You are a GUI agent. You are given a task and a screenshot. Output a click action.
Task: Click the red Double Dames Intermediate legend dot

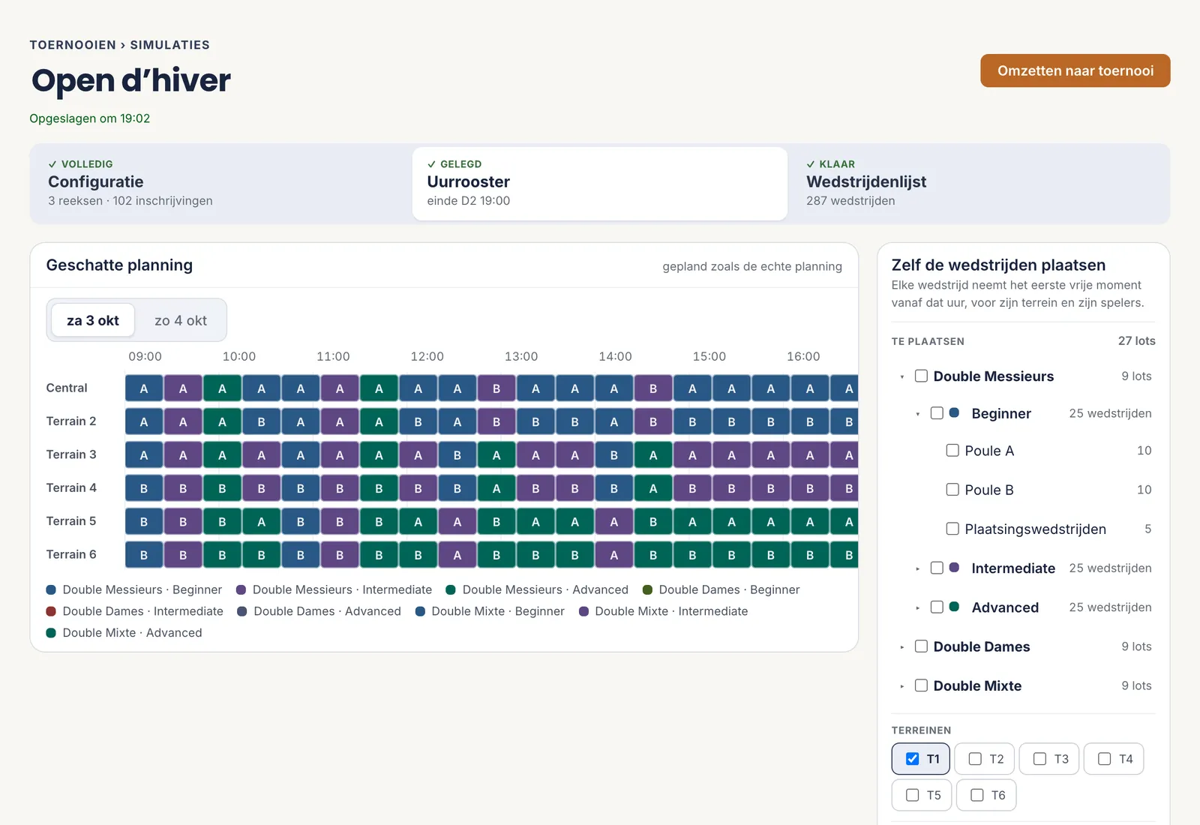51,611
